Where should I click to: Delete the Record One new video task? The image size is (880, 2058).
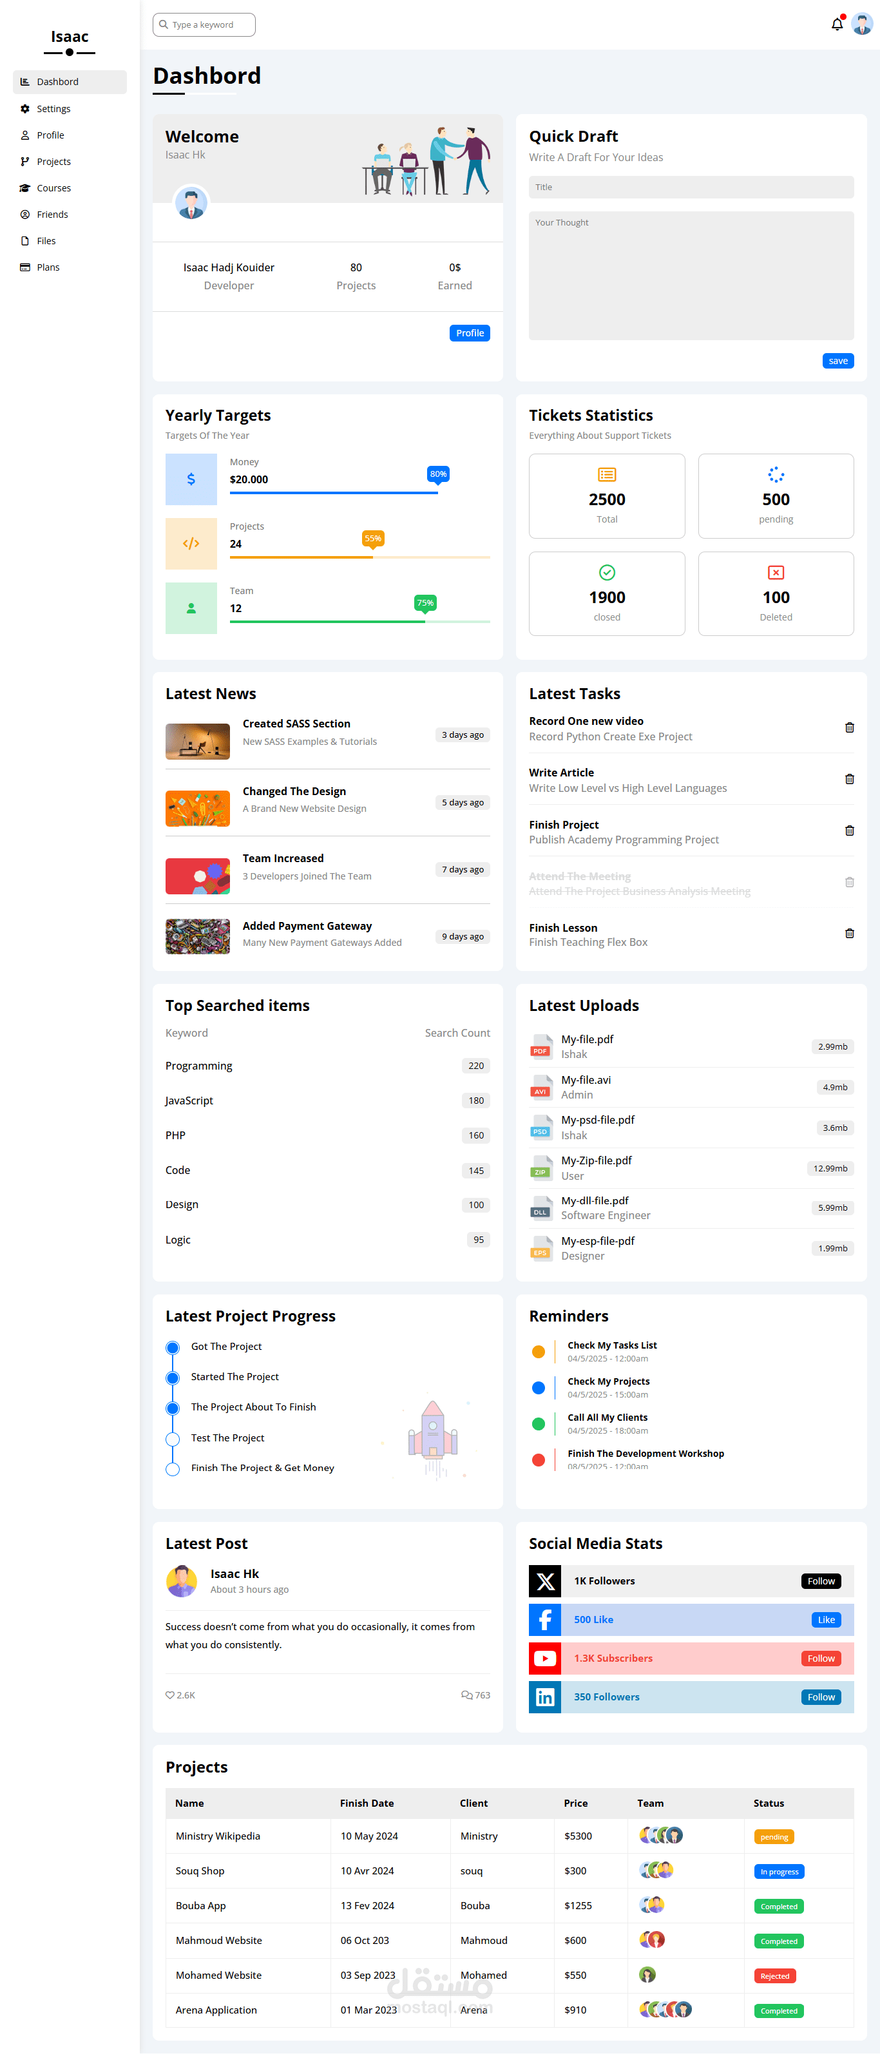pyautogui.click(x=849, y=727)
